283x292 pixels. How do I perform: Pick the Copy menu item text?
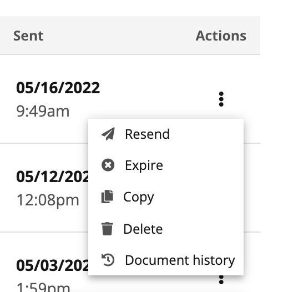point(139,198)
